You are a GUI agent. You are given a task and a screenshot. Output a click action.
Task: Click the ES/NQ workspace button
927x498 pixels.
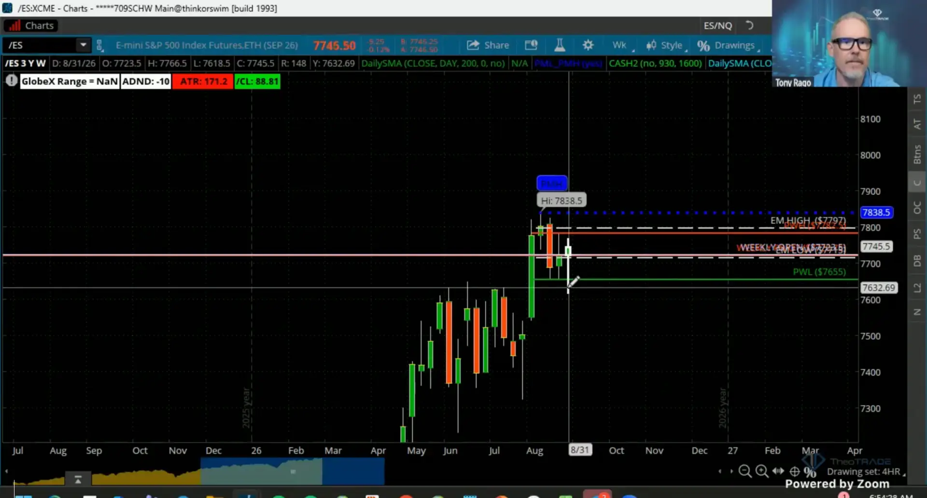tap(717, 26)
